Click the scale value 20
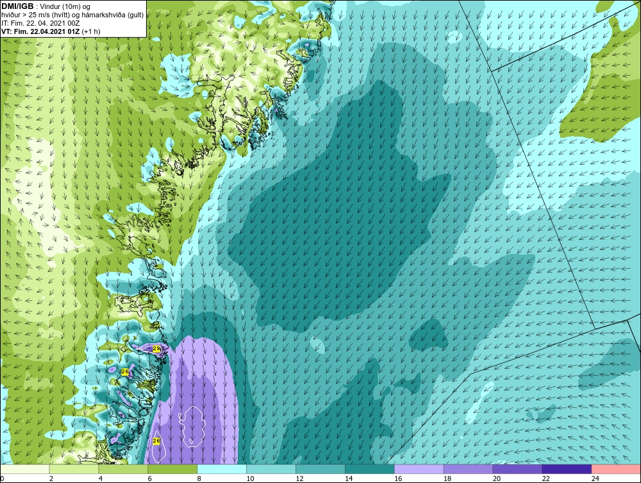The width and height of the screenshot is (641, 483). coord(496,479)
